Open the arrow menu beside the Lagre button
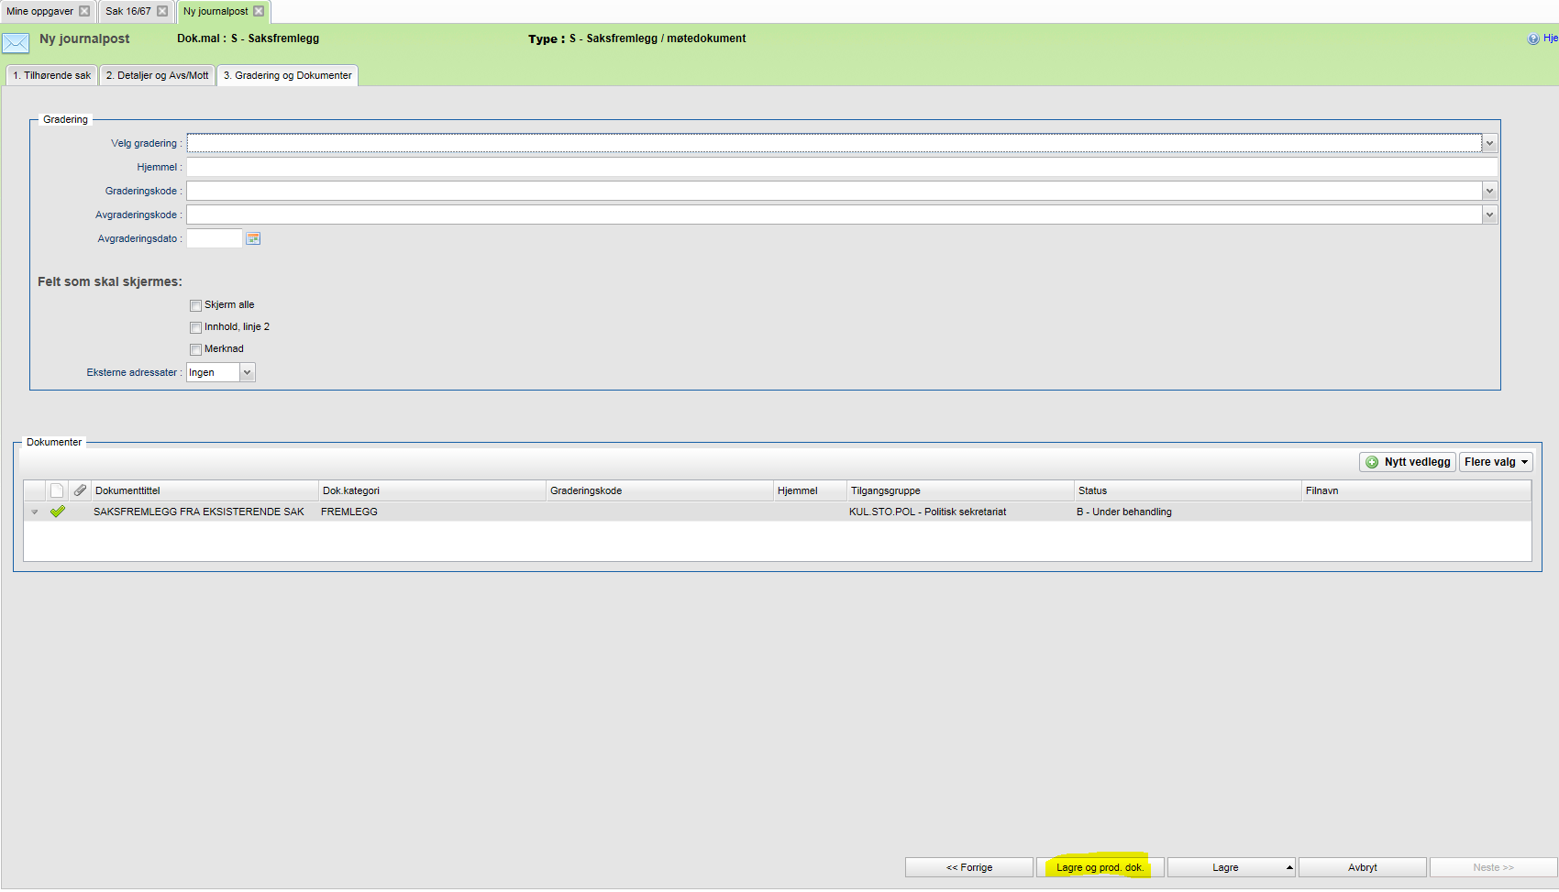1559x892 pixels. pos(1288,867)
